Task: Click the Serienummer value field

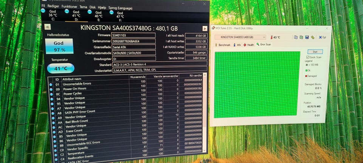Action: [133, 41]
